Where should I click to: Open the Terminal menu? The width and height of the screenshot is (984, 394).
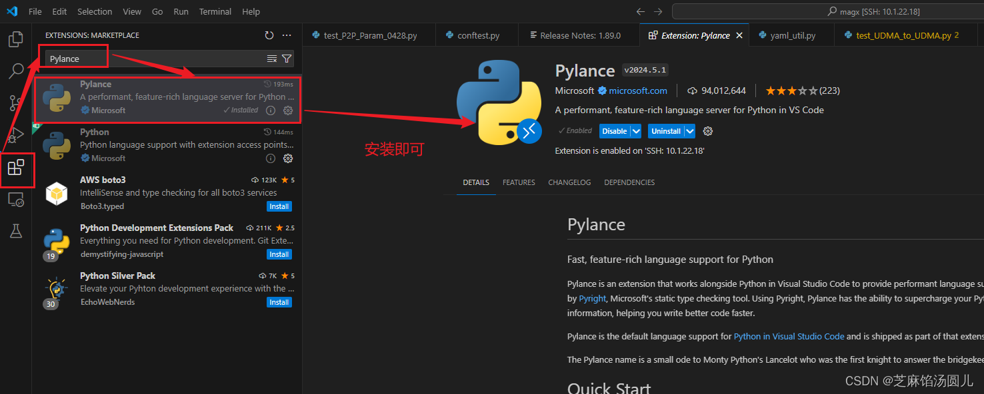pos(215,11)
